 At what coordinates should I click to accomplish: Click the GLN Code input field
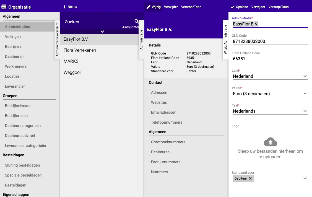pyautogui.click(x=271, y=42)
